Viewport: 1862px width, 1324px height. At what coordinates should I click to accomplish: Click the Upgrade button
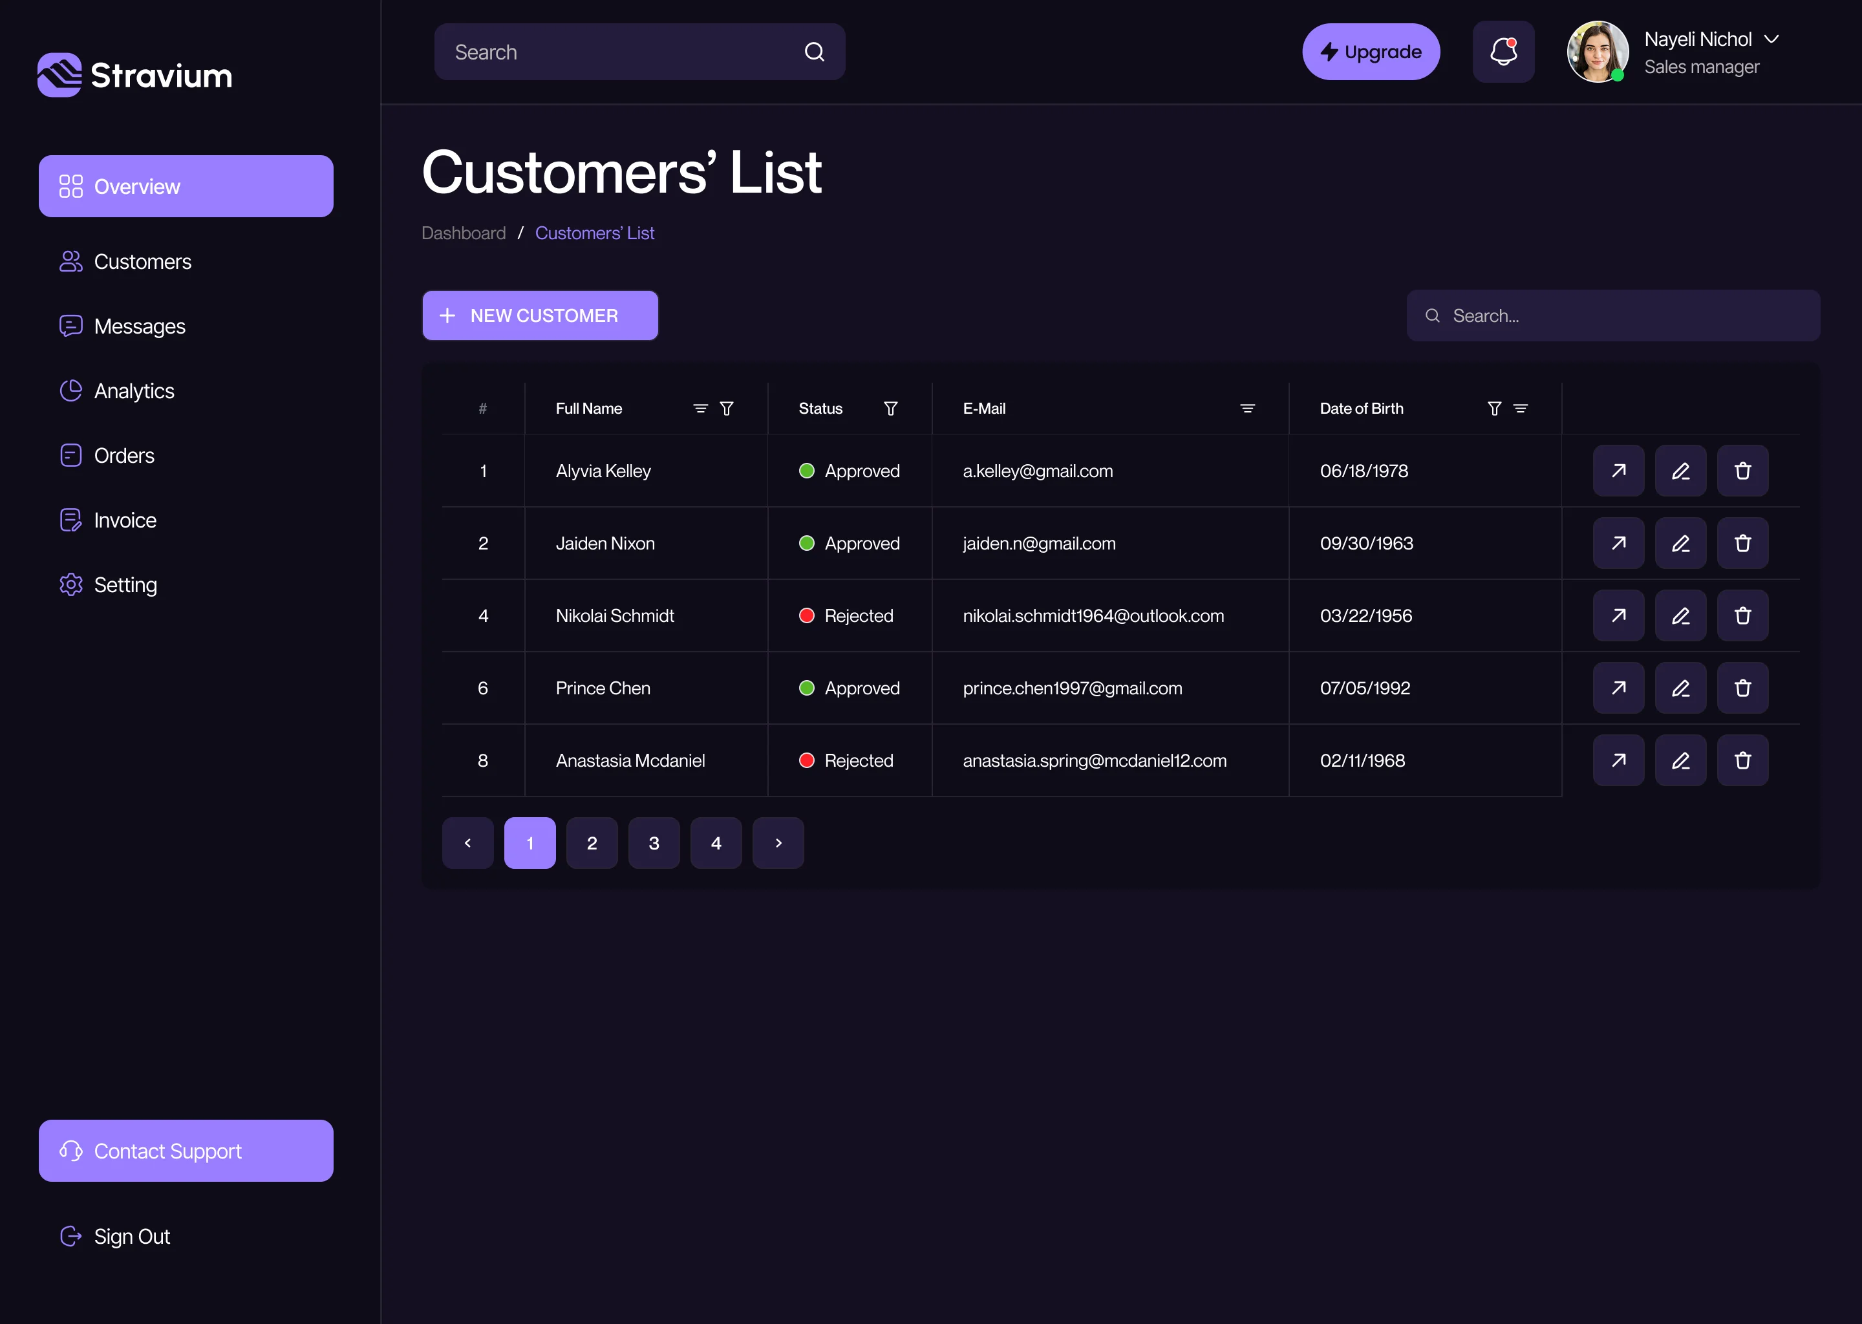[1371, 51]
